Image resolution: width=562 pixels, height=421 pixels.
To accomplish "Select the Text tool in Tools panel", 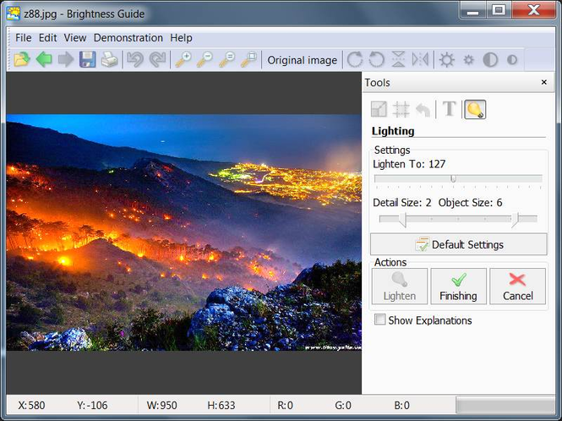I will 449,109.
